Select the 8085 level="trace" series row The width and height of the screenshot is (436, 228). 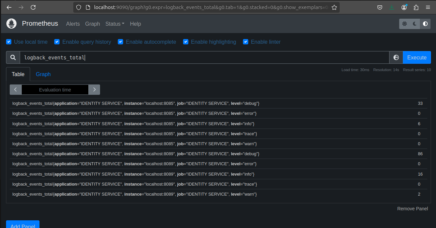click(219, 134)
